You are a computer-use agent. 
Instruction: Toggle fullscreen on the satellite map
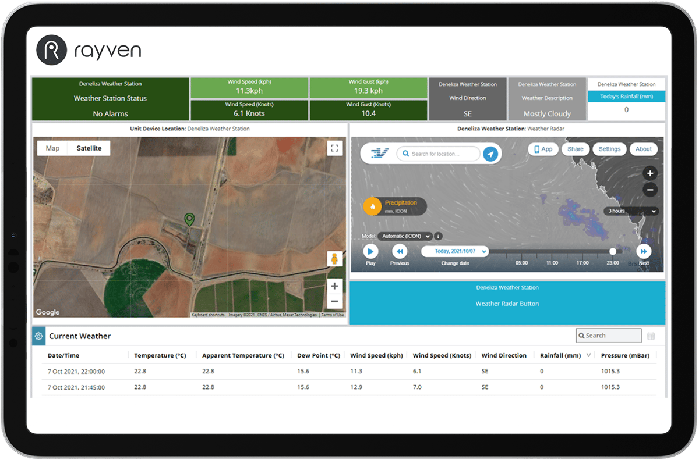(334, 148)
